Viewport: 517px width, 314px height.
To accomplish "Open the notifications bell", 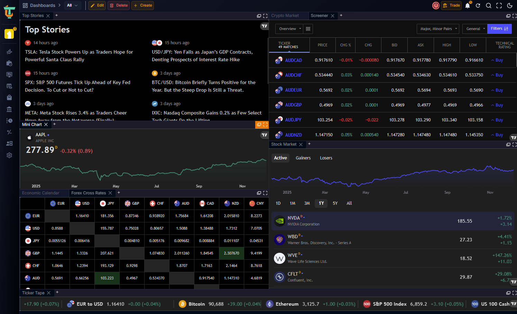I will tap(468, 6).
